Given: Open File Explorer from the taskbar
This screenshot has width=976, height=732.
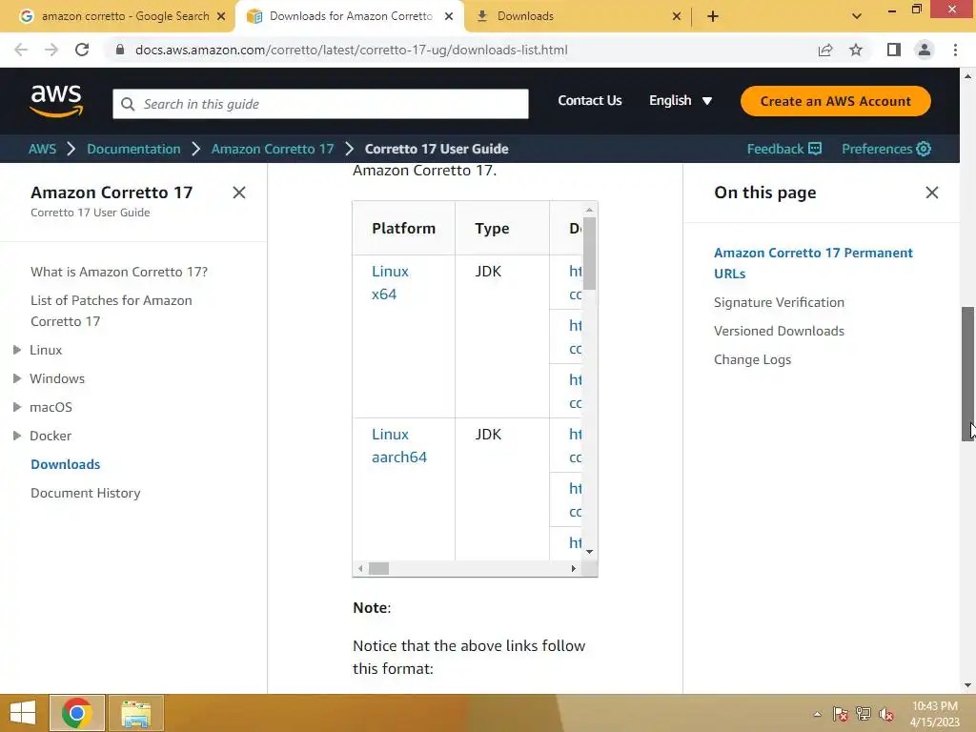Looking at the screenshot, I should pyautogui.click(x=136, y=713).
